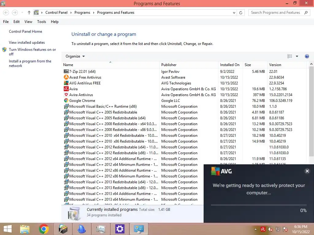Click the vertical scrollbar thumb
This screenshot has height=235, width=314.
[x=311, y=111]
